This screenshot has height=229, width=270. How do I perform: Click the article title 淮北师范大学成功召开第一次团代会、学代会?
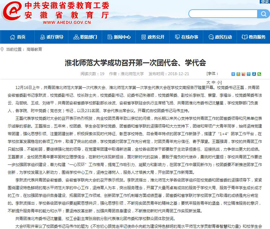pyautogui.click(x=135, y=63)
